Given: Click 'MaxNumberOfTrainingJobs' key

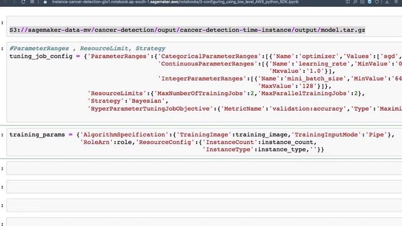Looking at the screenshot, I should (x=200, y=94).
